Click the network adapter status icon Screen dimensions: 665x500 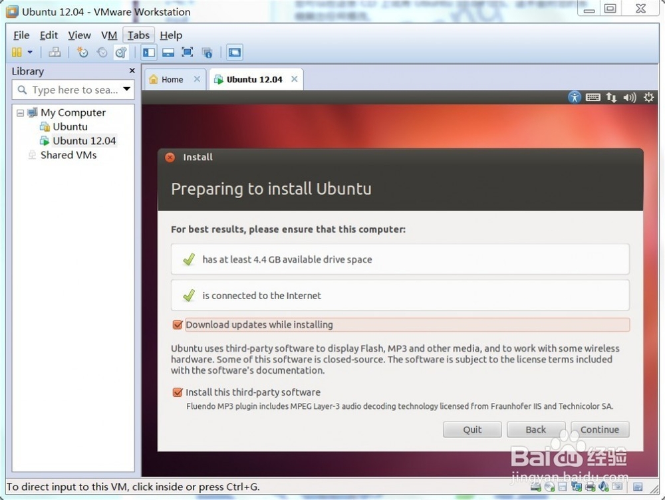(x=577, y=487)
